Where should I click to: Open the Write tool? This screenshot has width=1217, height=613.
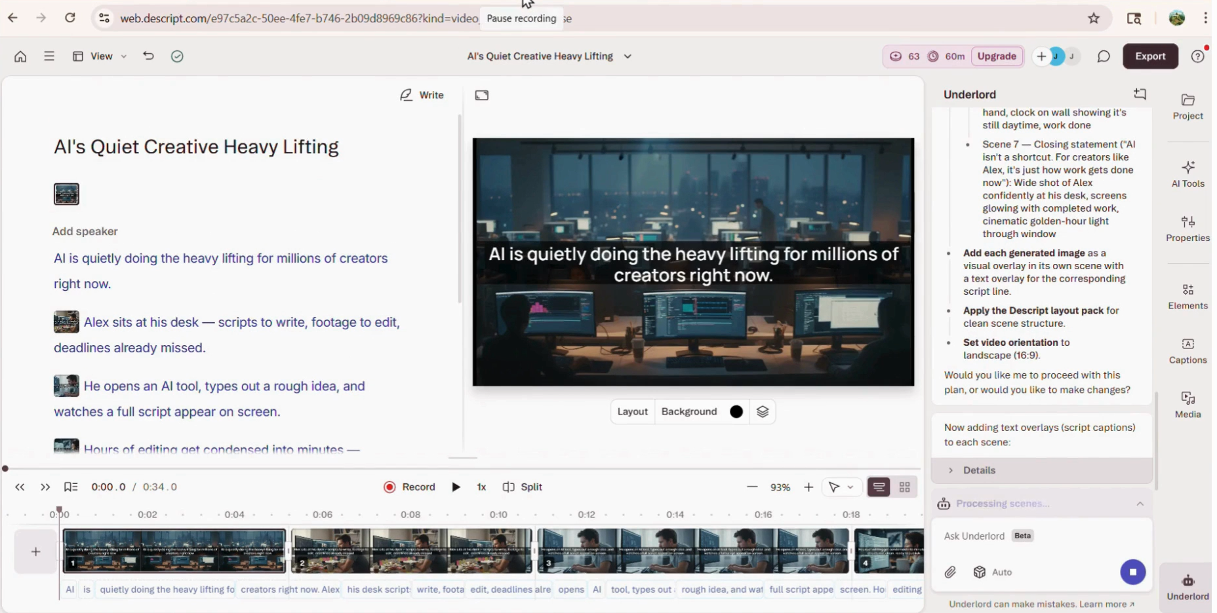(x=422, y=95)
